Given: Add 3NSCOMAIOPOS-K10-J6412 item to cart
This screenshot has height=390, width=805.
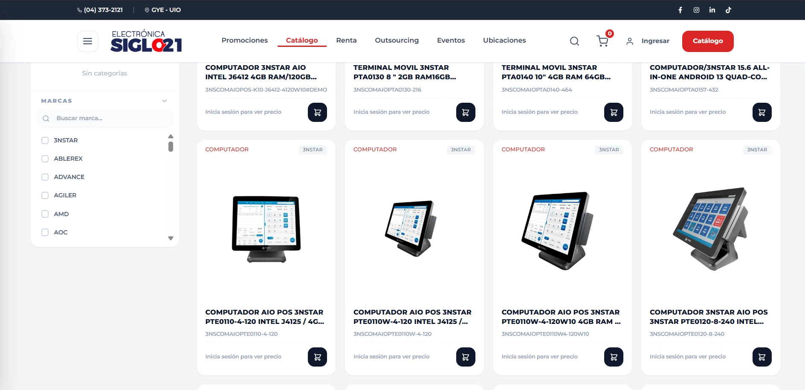Looking at the screenshot, I should point(317,112).
